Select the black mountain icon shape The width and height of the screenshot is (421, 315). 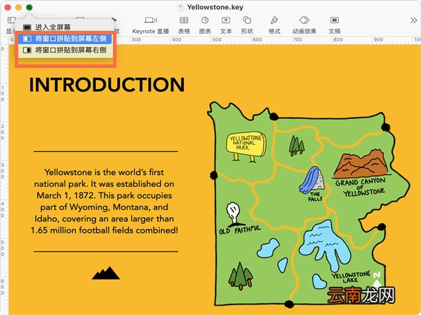click(x=106, y=273)
